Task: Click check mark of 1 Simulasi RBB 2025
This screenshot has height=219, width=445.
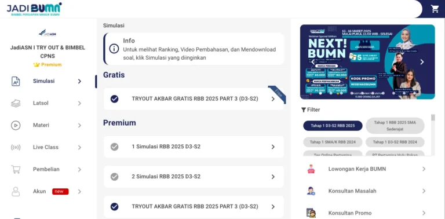Action: coord(114,147)
